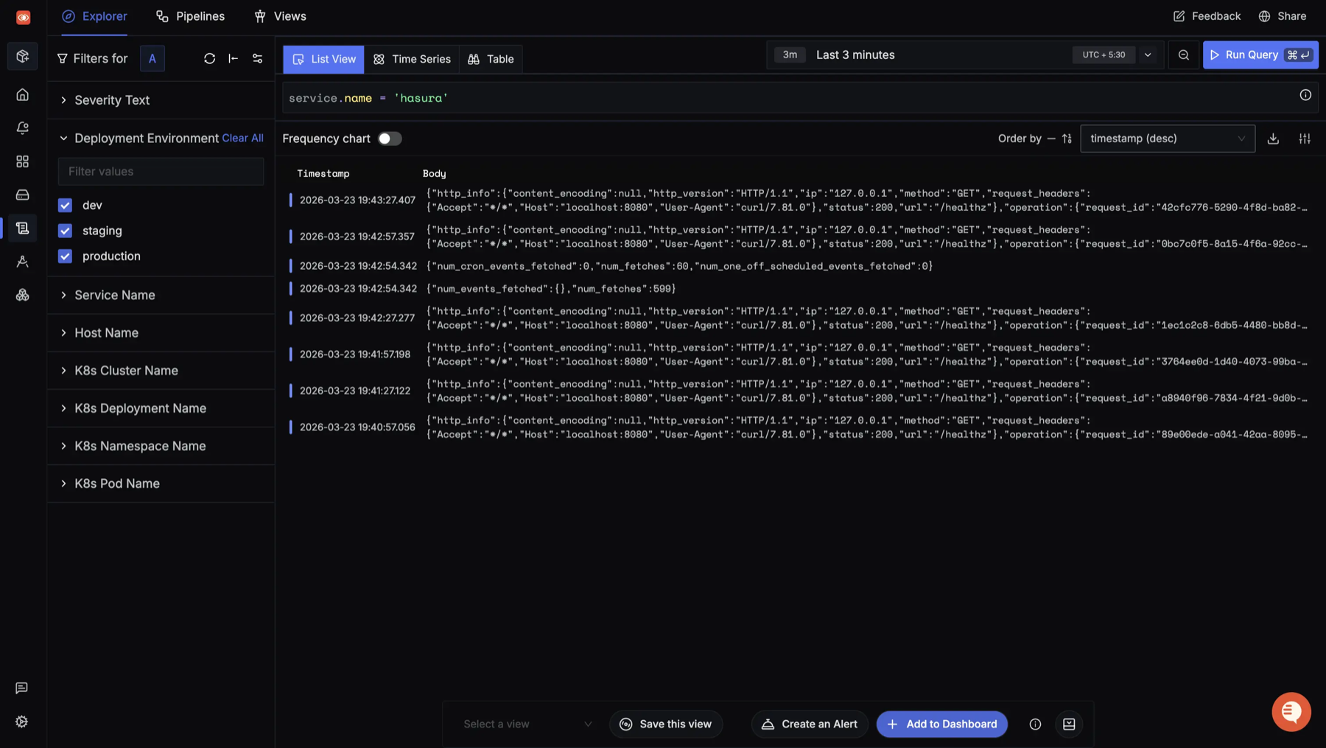
Task: Click the service.name query editor field
Action: coord(800,98)
